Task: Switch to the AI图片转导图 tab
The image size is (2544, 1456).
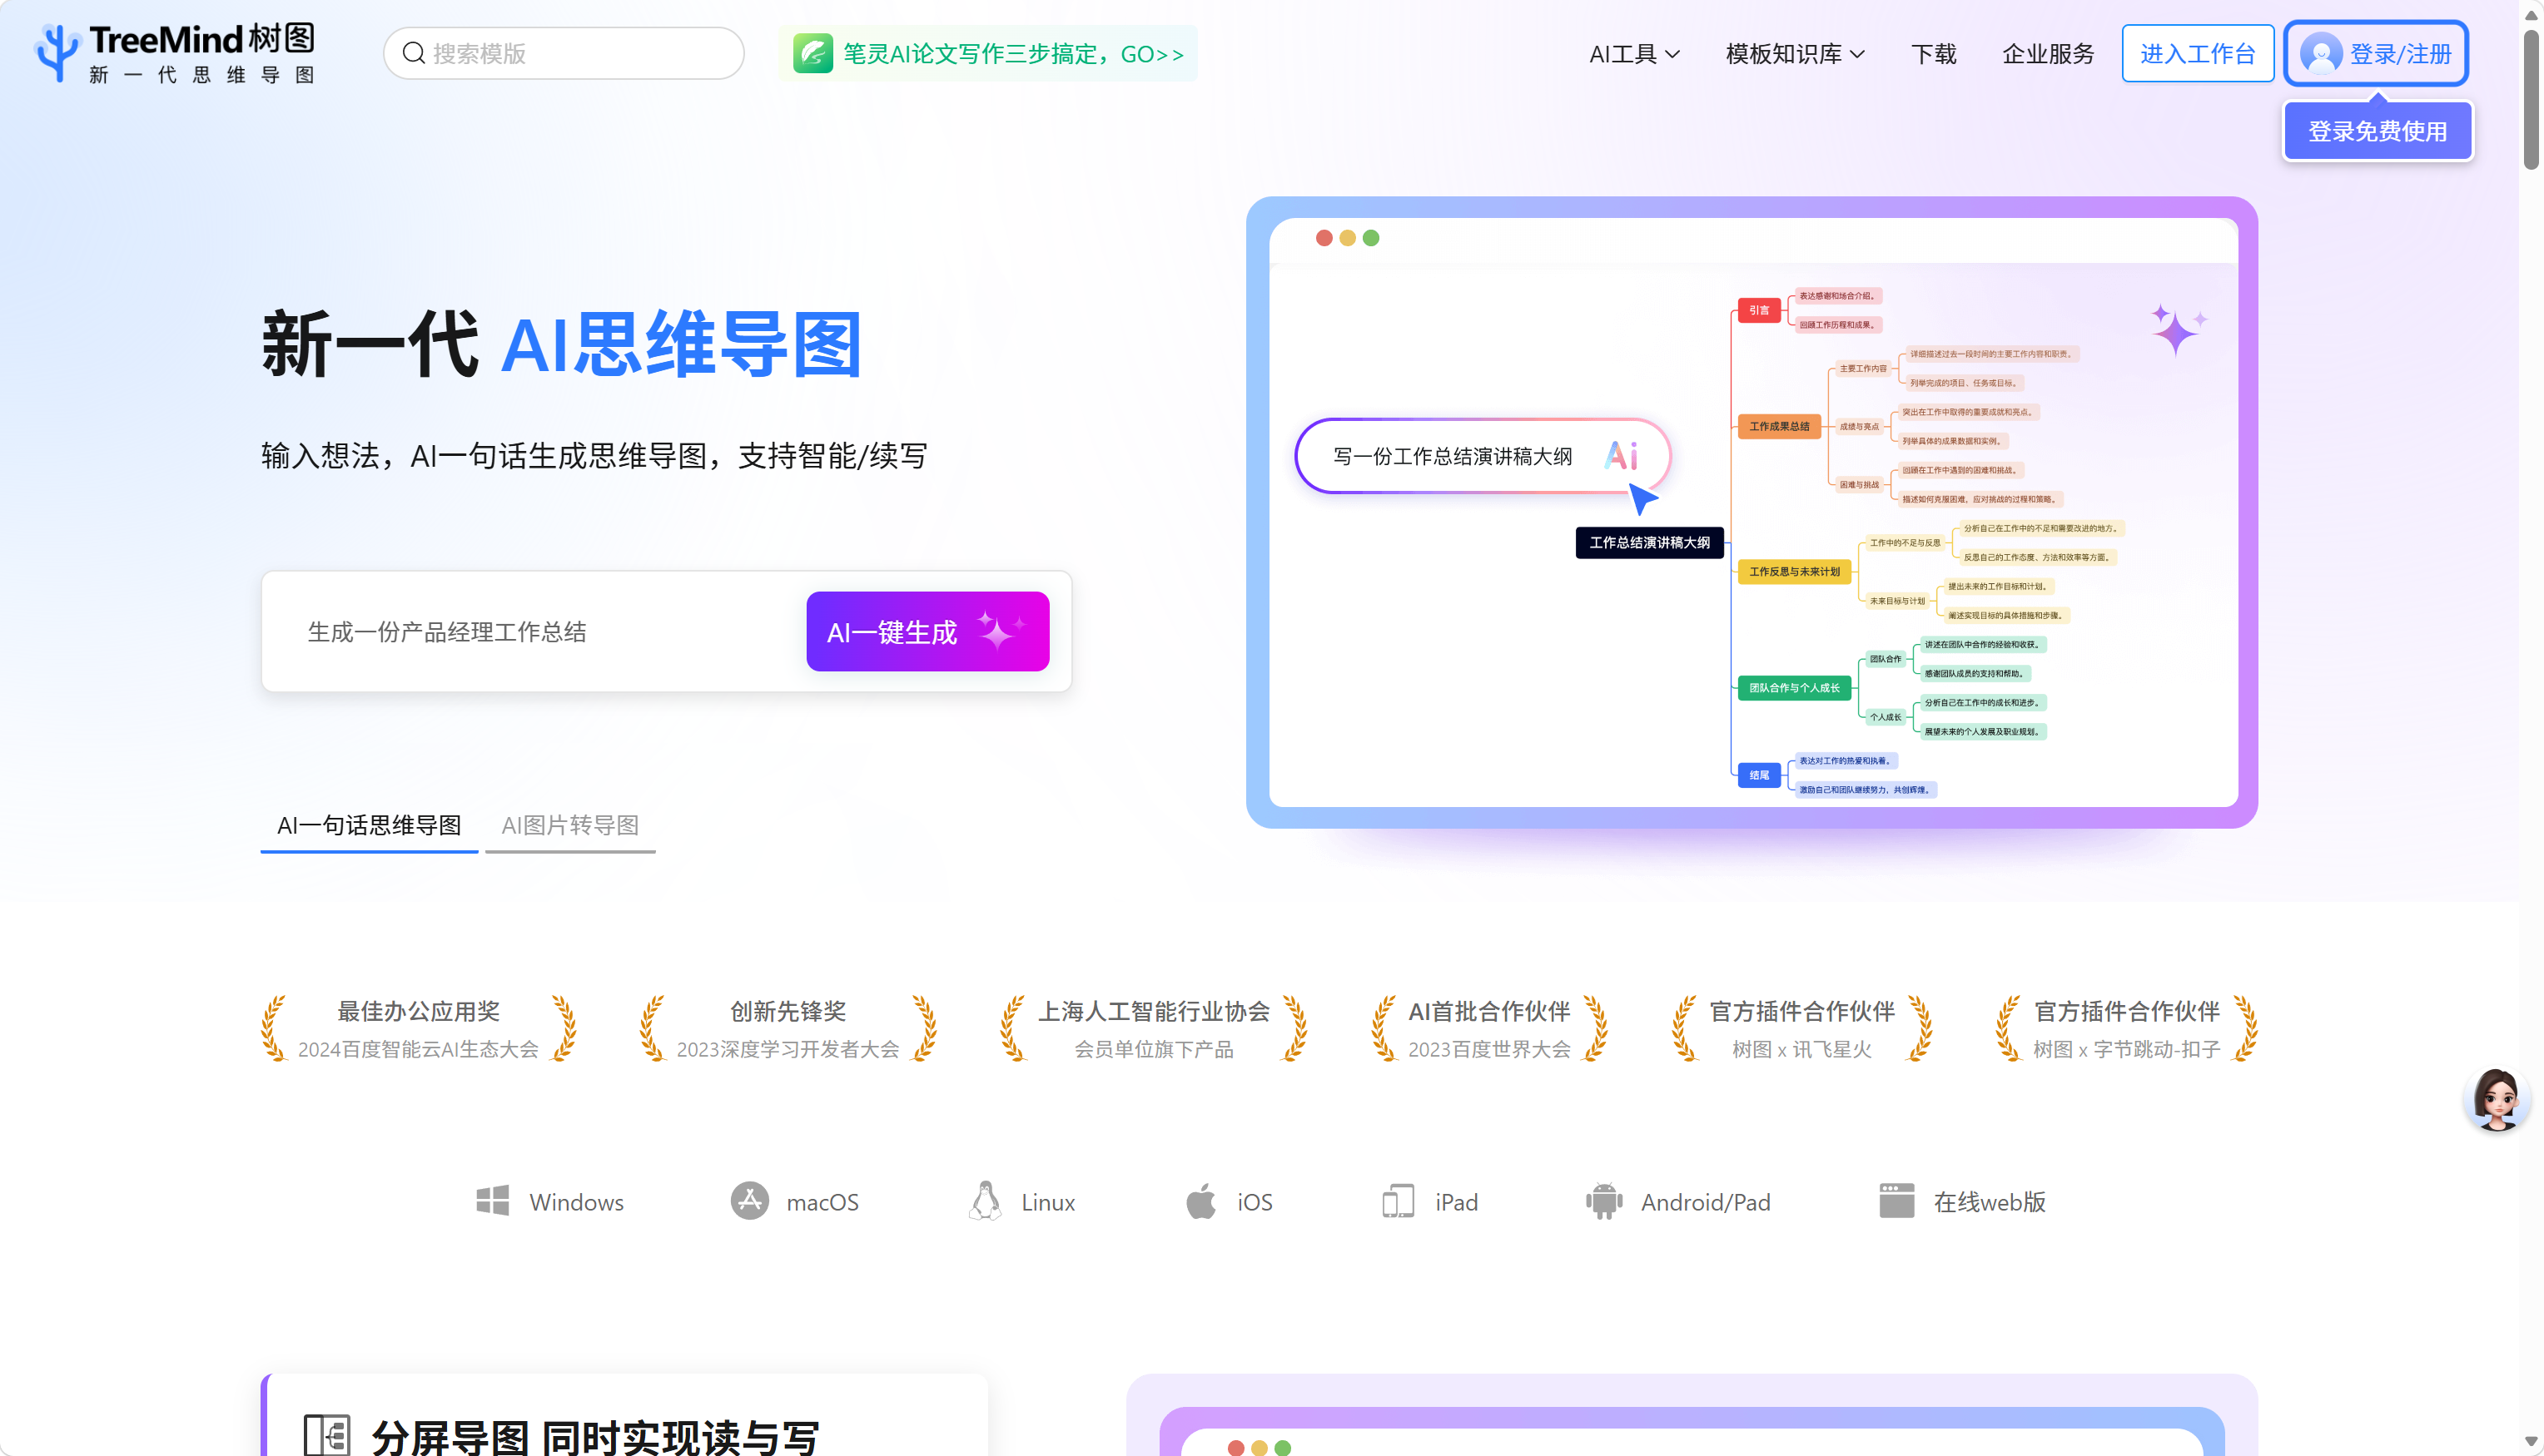Action: [x=570, y=825]
